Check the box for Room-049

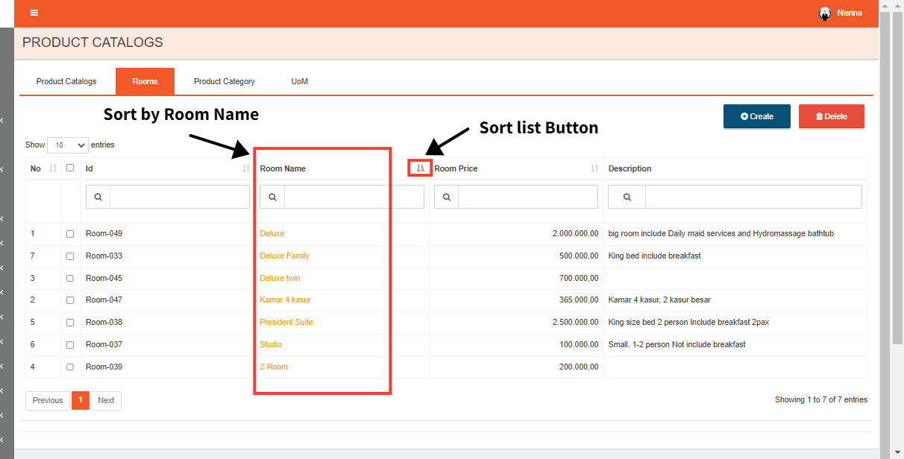click(x=70, y=234)
